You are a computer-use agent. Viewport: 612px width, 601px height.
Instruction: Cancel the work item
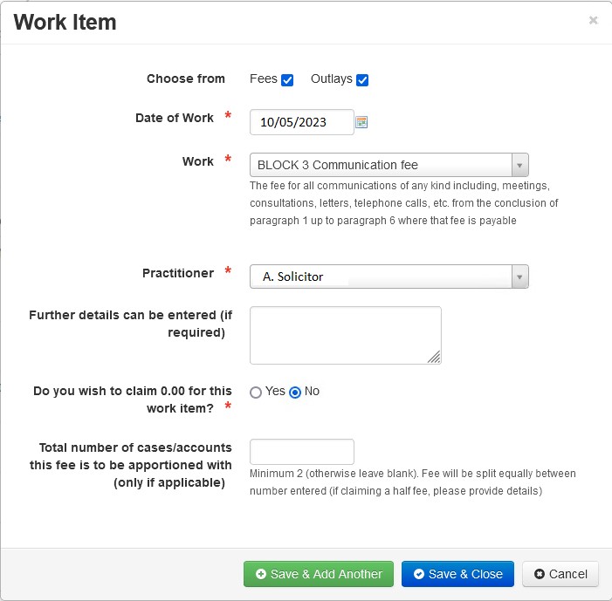pyautogui.click(x=560, y=574)
